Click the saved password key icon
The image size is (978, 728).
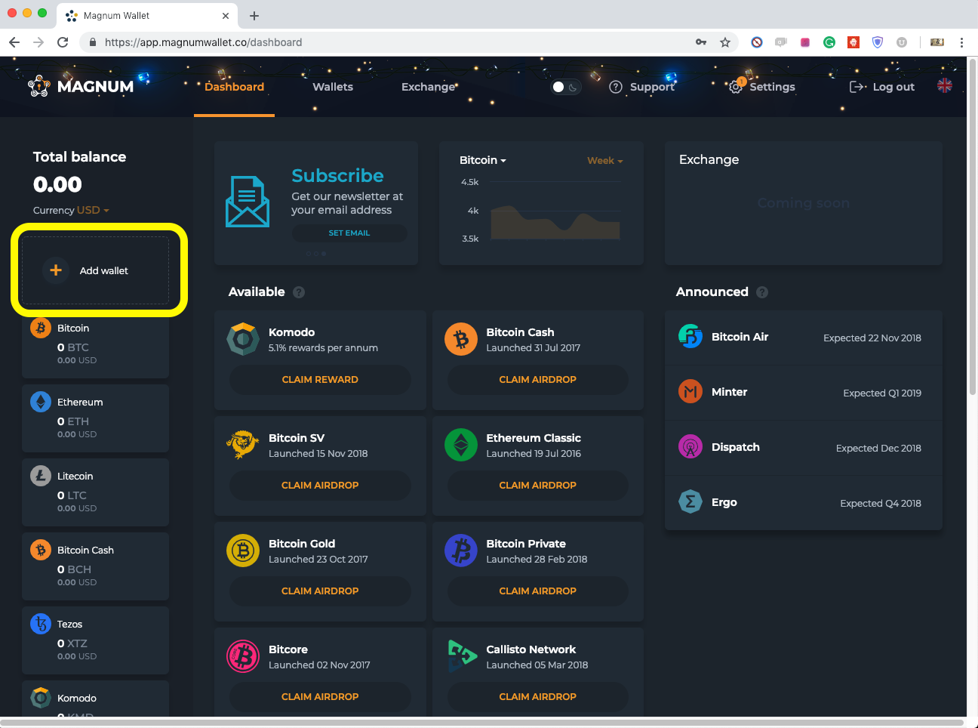tap(701, 42)
